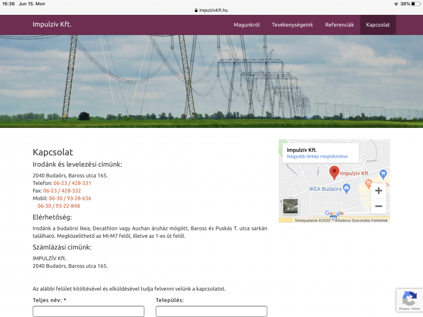Click the red Impulzív Kft. map pin
Image resolution: width=423 pixels, height=317 pixels.
pos(334,172)
